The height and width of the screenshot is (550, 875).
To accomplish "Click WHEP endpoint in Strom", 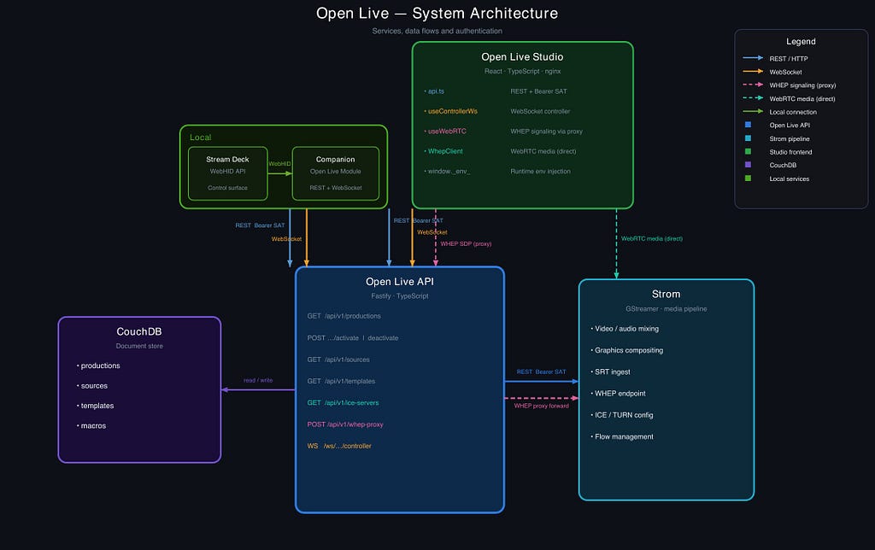I will 619,394.
